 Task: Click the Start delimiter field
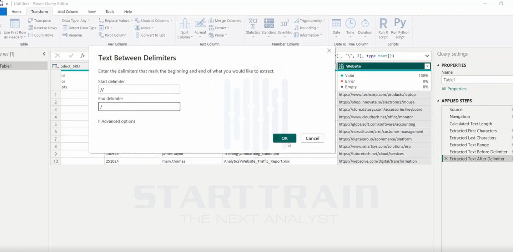pos(139,89)
